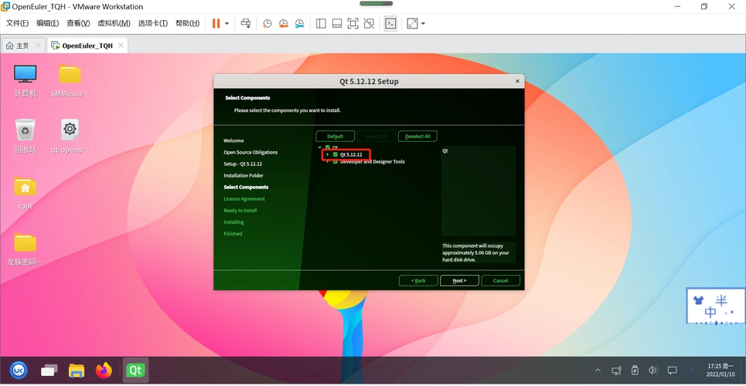Close the 主页 tab
The height and width of the screenshot is (386, 746).
(39, 46)
